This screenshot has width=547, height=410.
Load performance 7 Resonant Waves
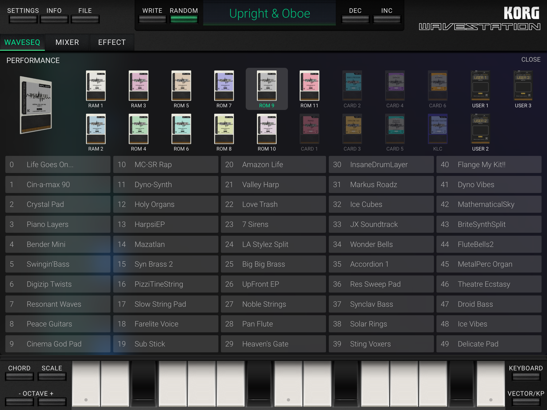click(x=58, y=304)
